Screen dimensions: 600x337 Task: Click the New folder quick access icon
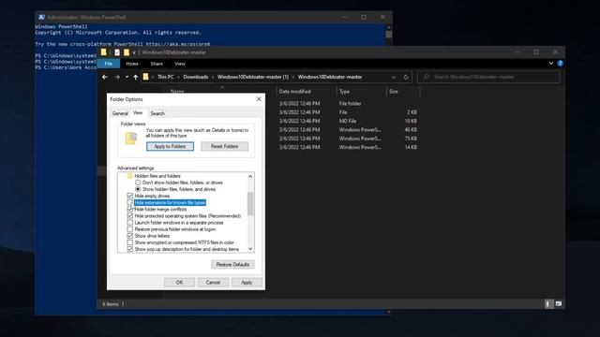click(x=127, y=52)
